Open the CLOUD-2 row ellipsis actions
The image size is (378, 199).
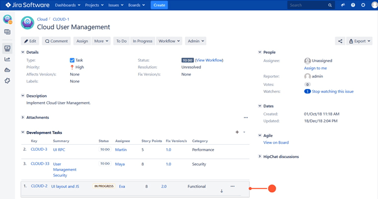(232, 186)
